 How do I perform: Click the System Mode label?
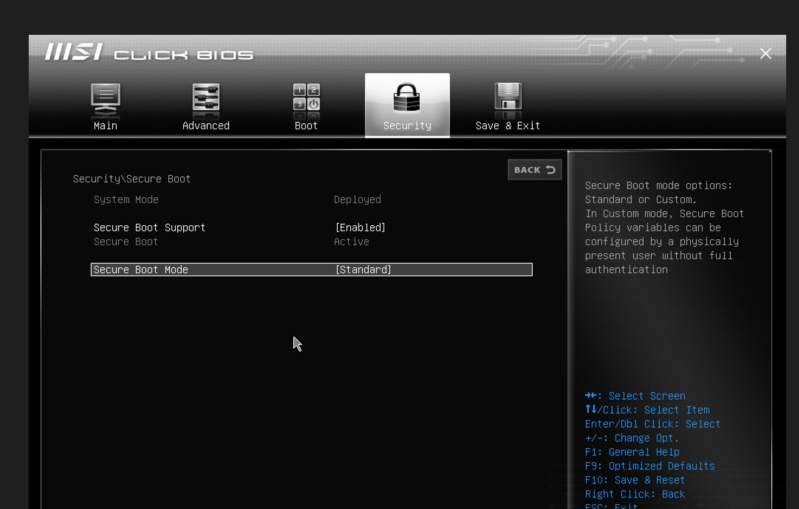(x=126, y=200)
